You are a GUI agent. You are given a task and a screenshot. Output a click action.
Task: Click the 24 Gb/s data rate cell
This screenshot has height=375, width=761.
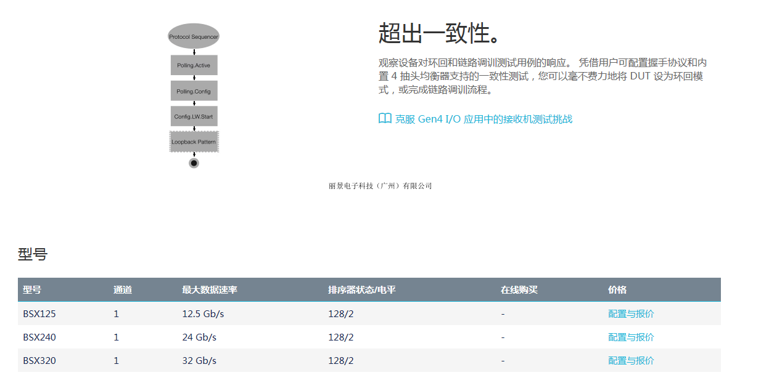199,337
